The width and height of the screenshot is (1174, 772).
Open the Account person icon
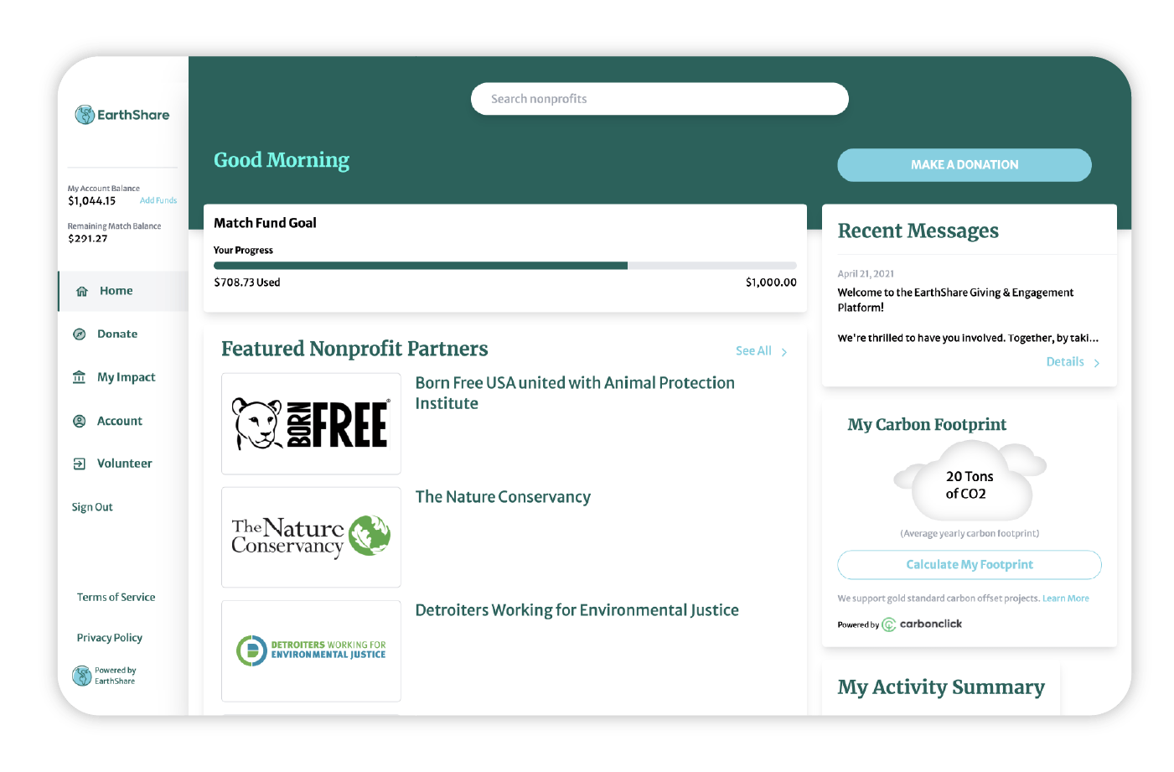click(x=80, y=421)
